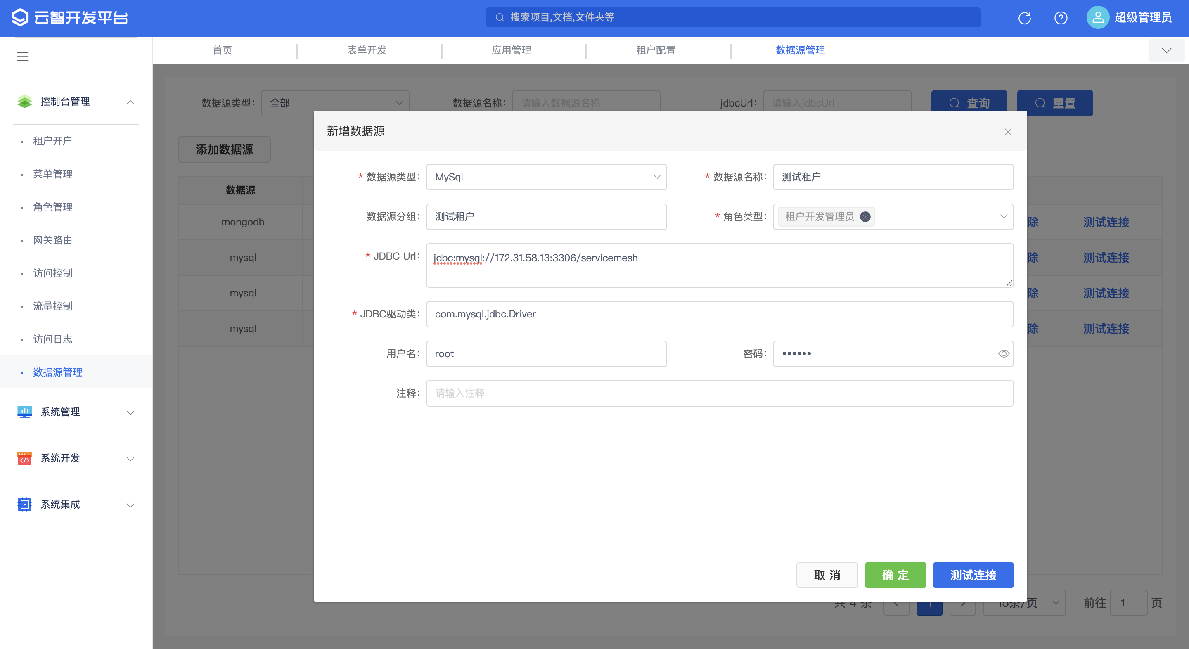Open 角色管理 in the sidebar

tap(52, 207)
